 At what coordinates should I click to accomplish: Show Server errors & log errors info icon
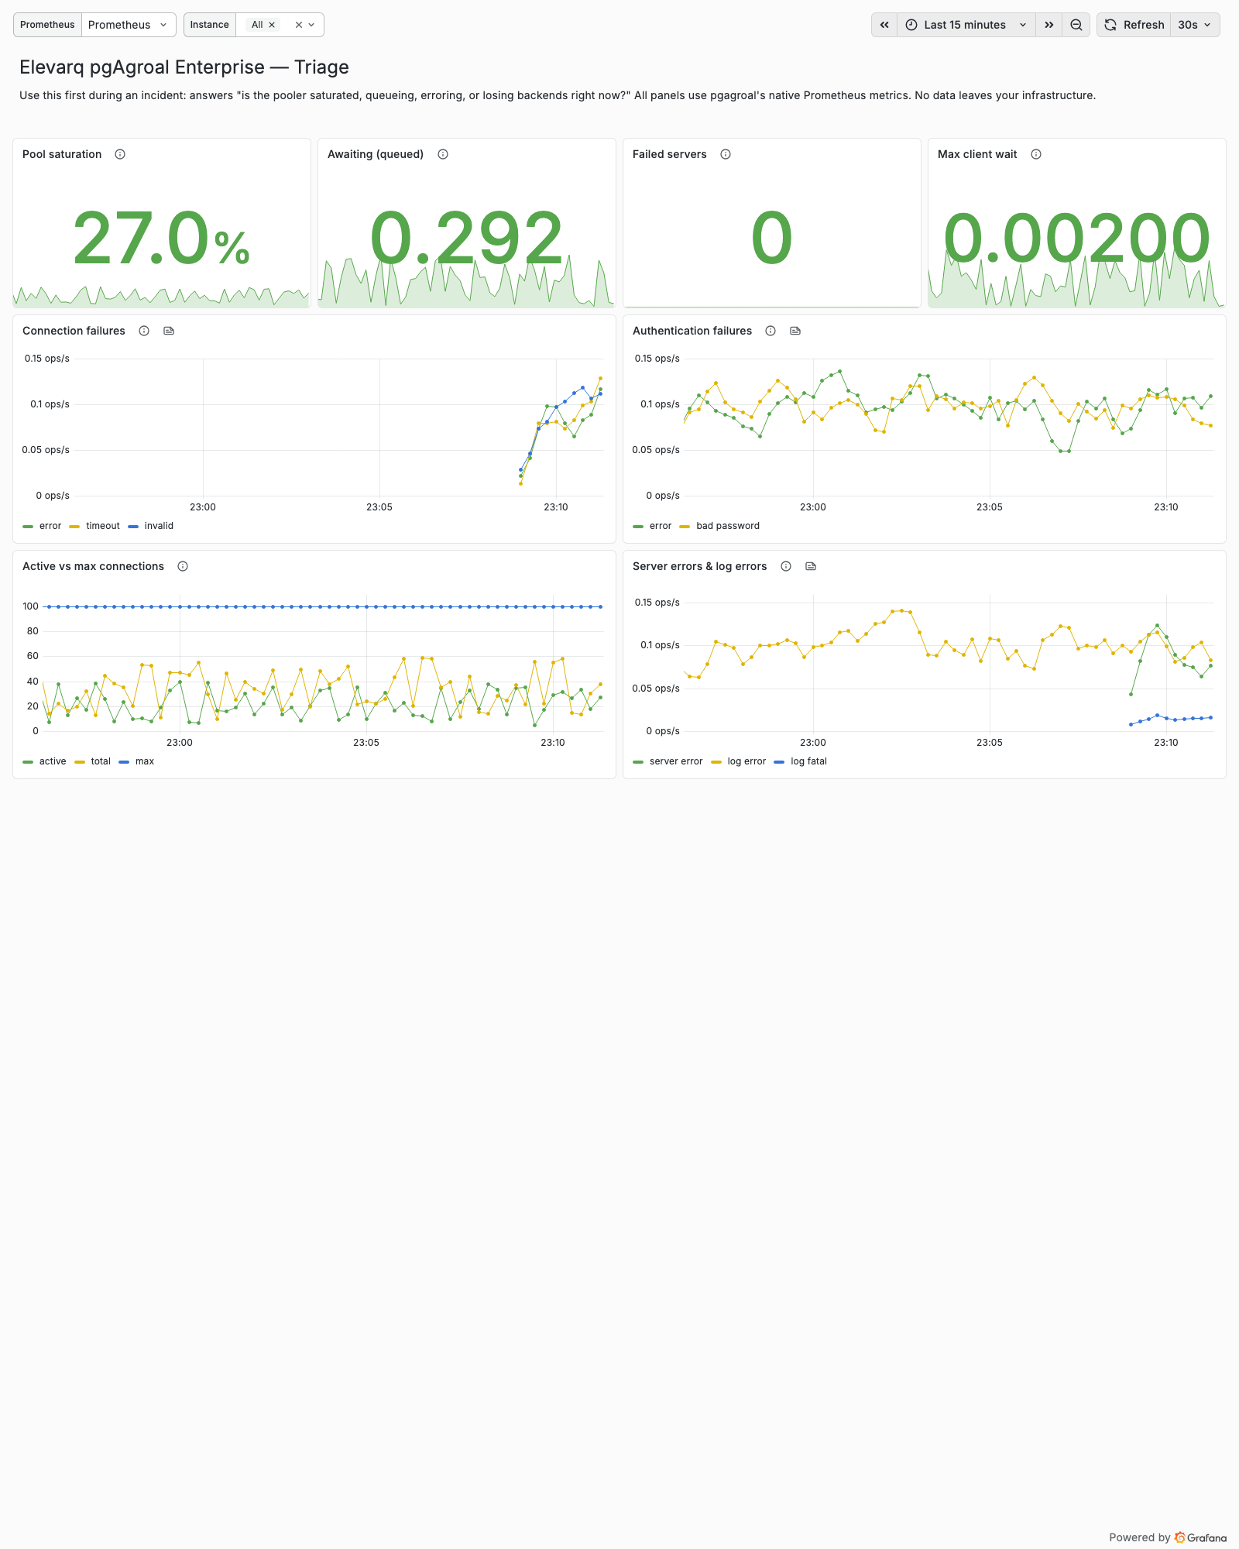pyautogui.click(x=786, y=566)
